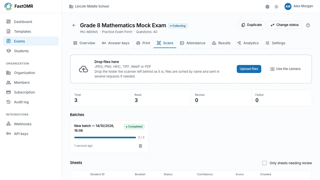Screen dimensions: 320x180
Task: Open the Lincoln Middle School organization selector
Action: point(89,6)
